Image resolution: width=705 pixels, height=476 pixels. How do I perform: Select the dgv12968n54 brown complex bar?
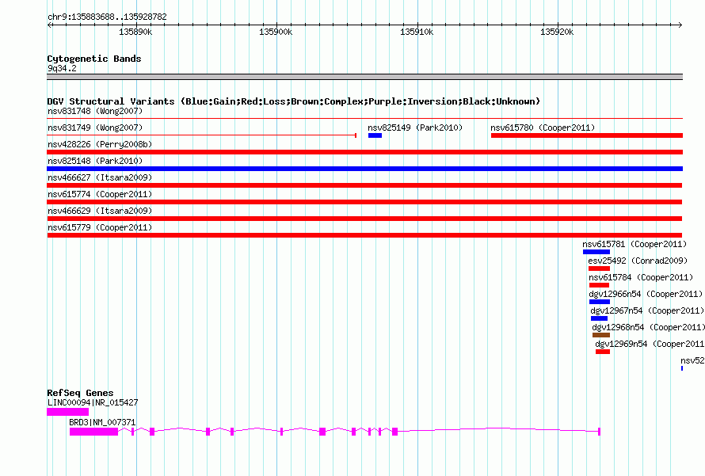point(601,335)
